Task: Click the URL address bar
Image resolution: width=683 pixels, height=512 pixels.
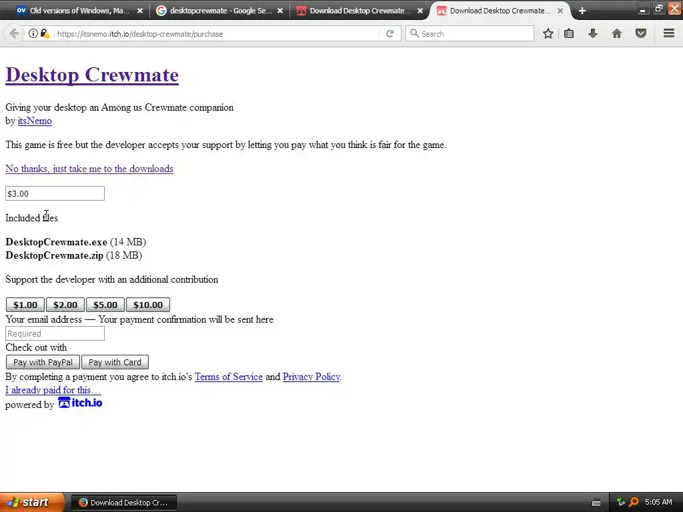Action: (x=217, y=33)
